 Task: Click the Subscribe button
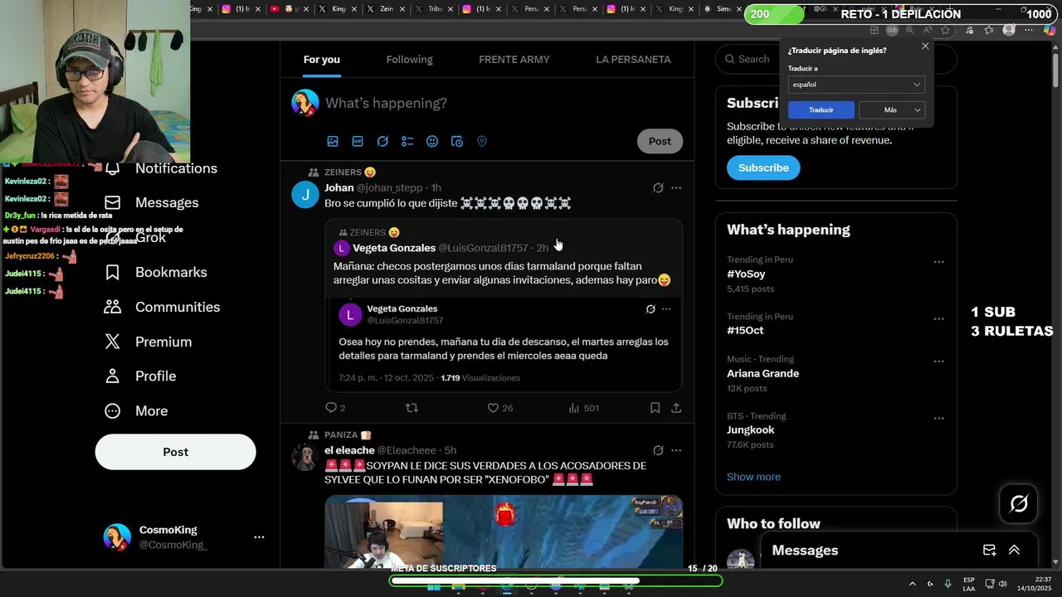[763, 167]
